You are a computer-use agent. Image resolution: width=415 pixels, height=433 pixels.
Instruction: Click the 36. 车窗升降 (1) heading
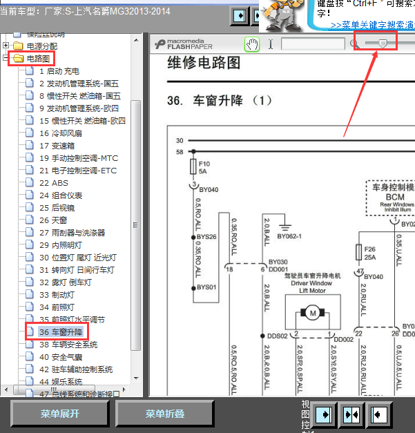pos(220,100)
